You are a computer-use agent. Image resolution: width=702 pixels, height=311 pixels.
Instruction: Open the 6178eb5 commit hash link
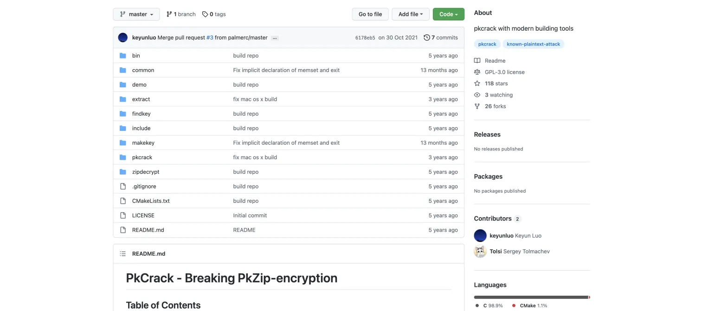coord(365,38)
